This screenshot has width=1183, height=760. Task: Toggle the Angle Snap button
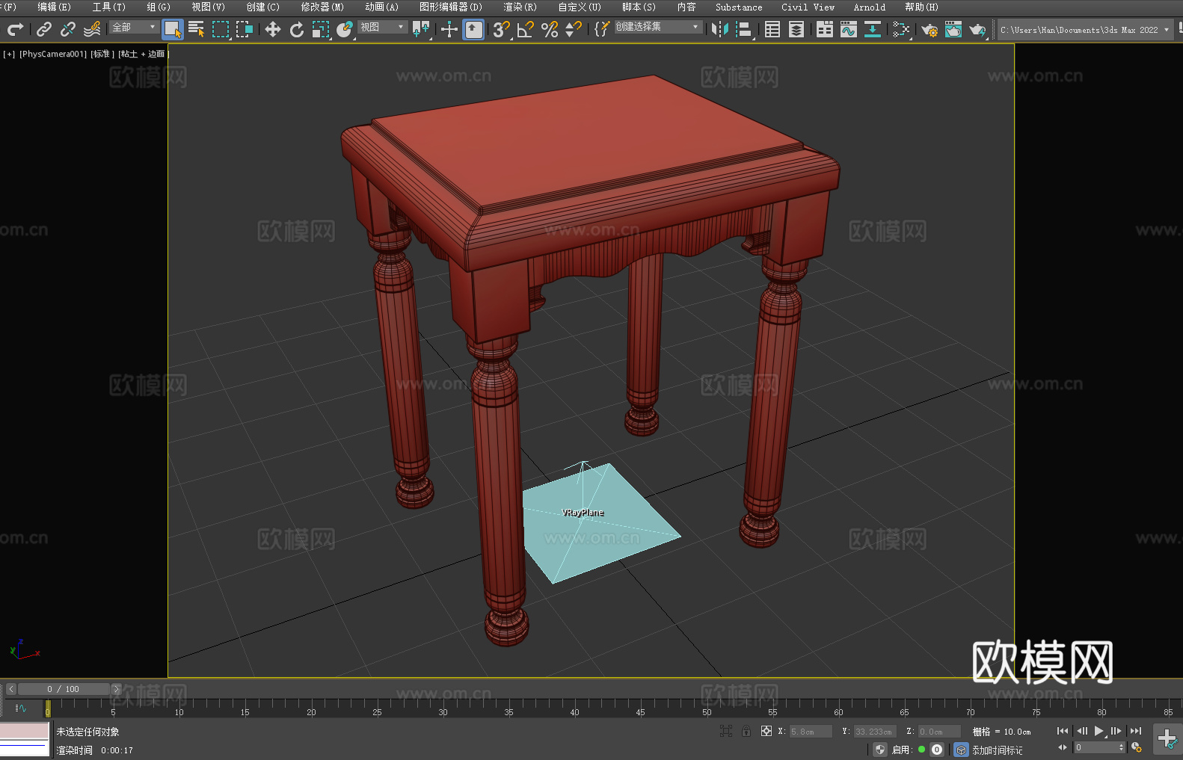point(526,29)
